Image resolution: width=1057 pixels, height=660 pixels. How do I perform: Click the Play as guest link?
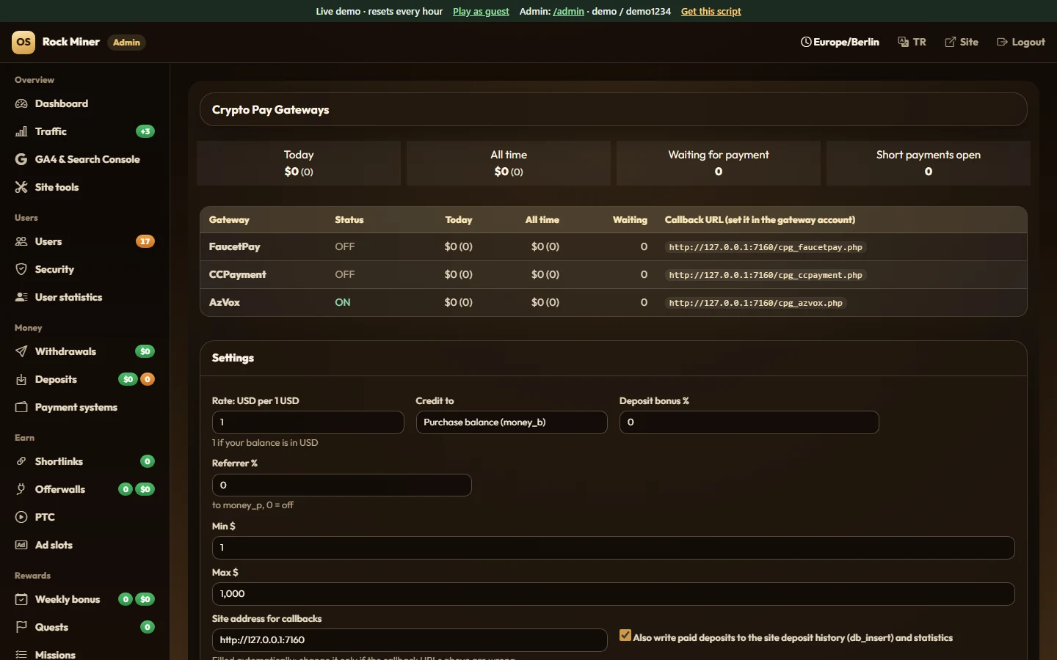click(481, 11)
